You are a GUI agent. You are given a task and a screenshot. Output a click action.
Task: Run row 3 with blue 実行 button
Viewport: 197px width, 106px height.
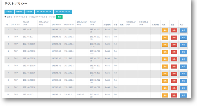(x=183, y=45)
